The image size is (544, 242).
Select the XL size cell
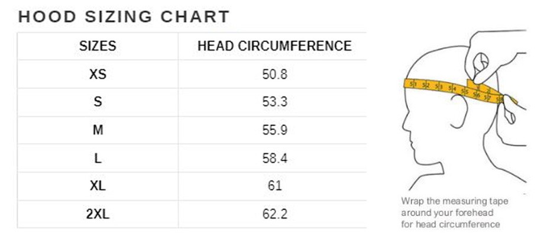[x=98, y=186]
